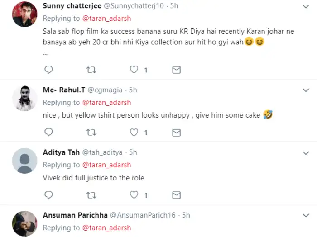Image resolution: width=317 pixels, height=237 pixels.
Task: Like Me- Rahul.T's tweet
Action: (x=134, y=132)
